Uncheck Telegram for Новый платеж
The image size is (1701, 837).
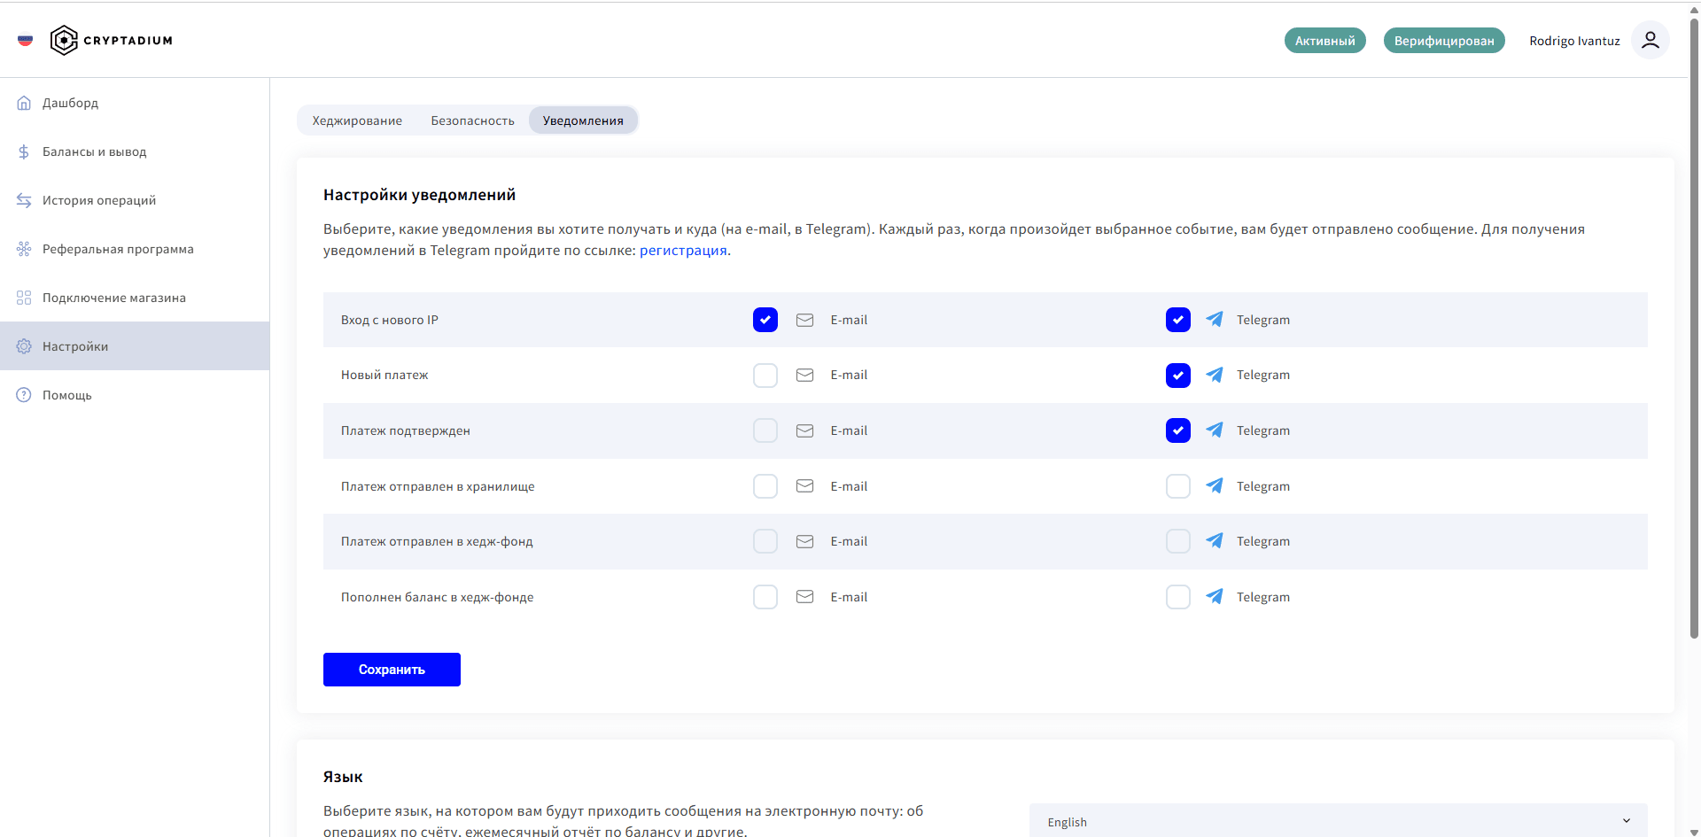click(1178, 376)
